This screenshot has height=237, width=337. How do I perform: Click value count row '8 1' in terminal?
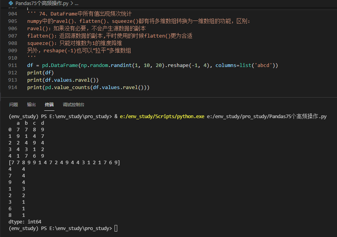click(x=17, y=215)
